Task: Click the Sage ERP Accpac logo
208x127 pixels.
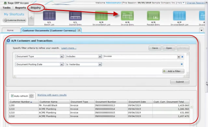Action: tap(16, 3)
